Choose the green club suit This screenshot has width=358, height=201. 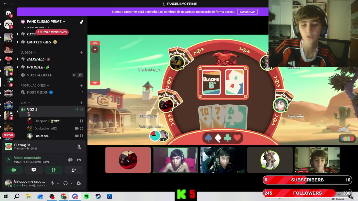coord(228,138)
